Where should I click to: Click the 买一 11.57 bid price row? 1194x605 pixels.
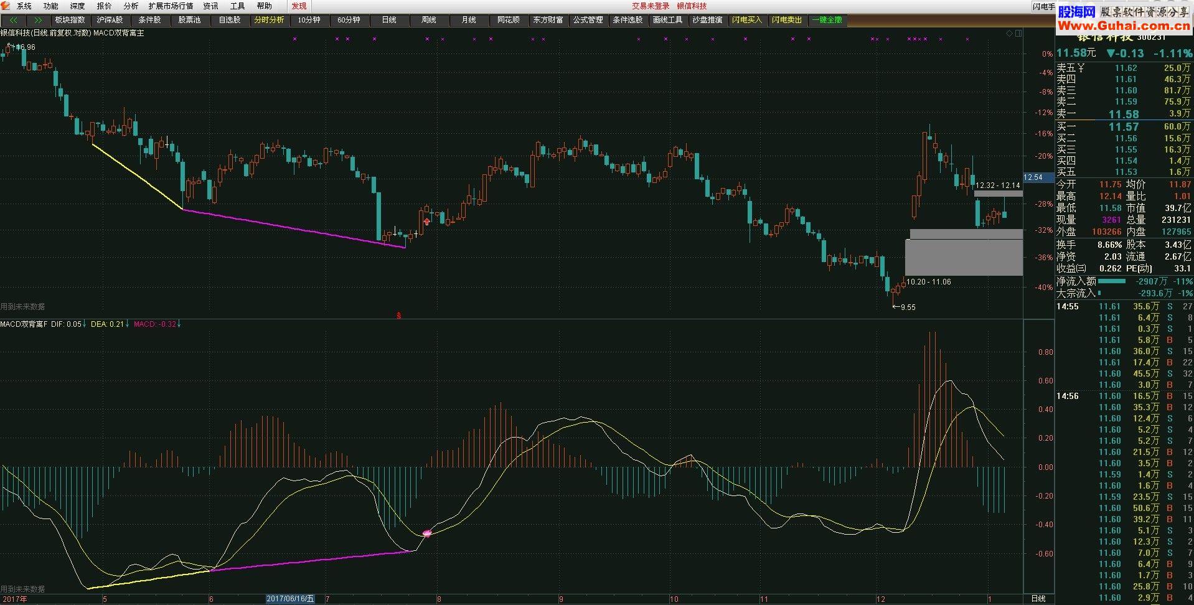pos(1124,126)
